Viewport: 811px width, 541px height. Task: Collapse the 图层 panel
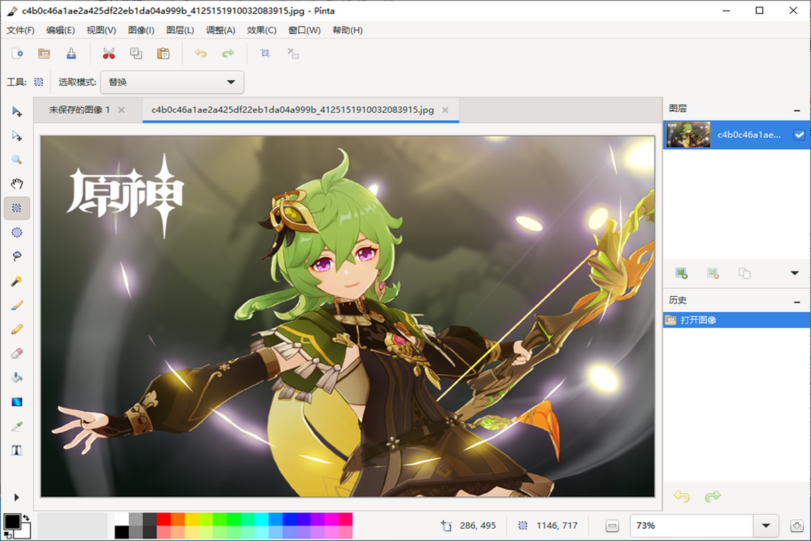click(797, 109)
